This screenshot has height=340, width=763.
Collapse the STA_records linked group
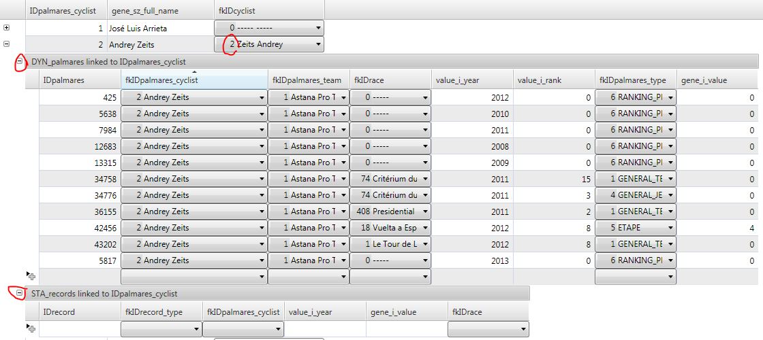[x=20, y=293]
